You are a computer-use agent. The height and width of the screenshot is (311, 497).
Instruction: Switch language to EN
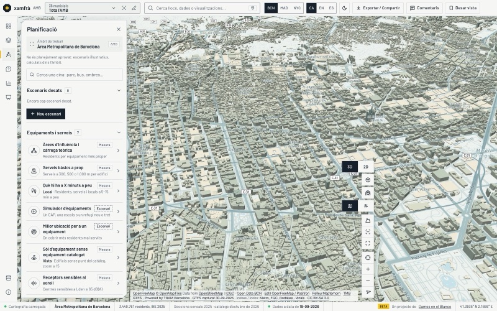point(321,8)
